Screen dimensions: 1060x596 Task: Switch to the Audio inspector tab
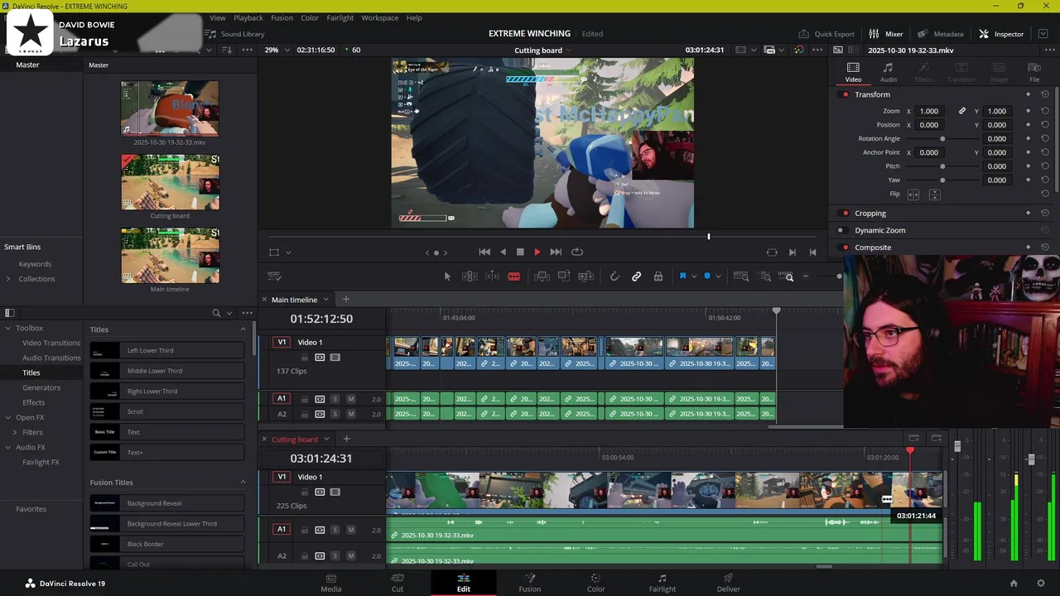tap(888, 72)
